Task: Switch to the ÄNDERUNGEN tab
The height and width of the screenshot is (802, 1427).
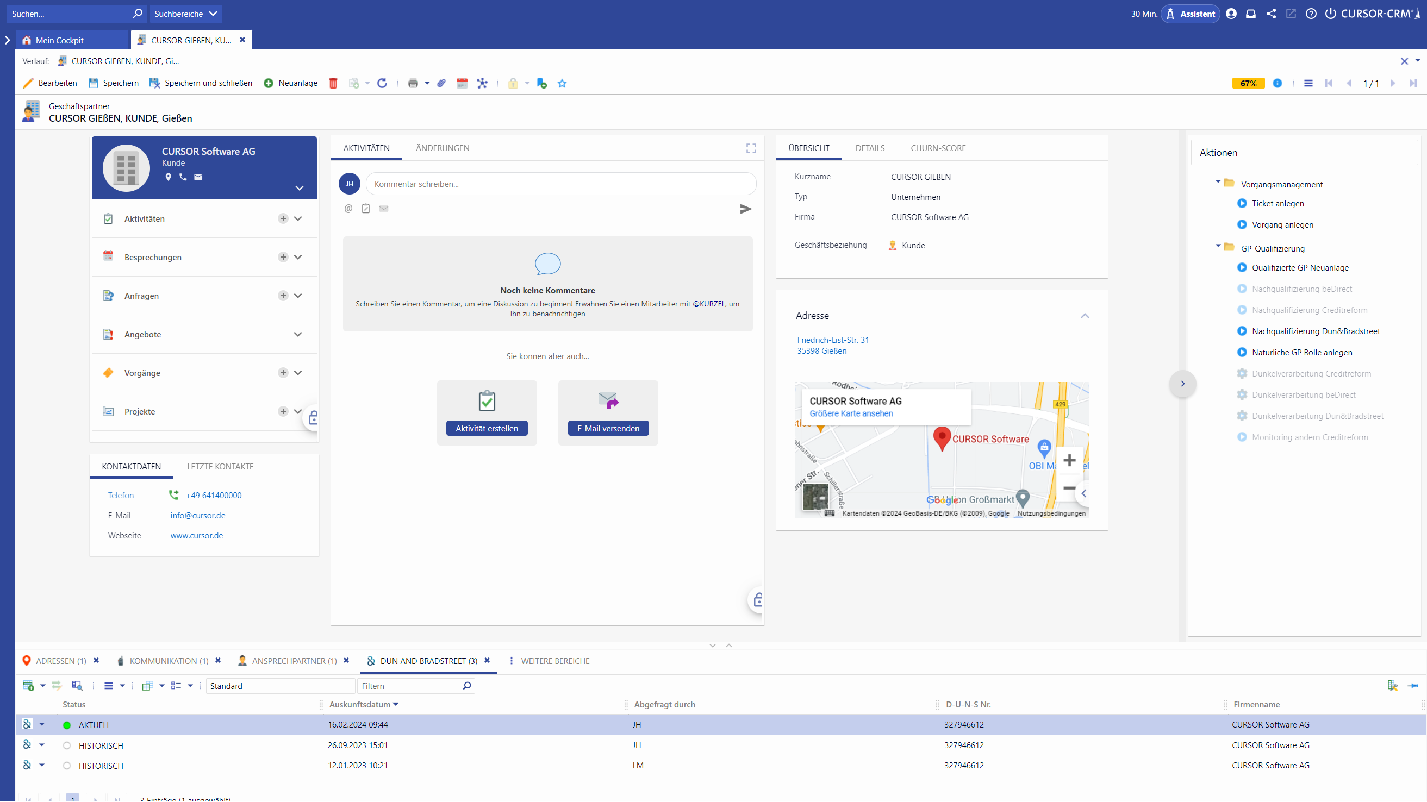Action: (x=442, y=148)
